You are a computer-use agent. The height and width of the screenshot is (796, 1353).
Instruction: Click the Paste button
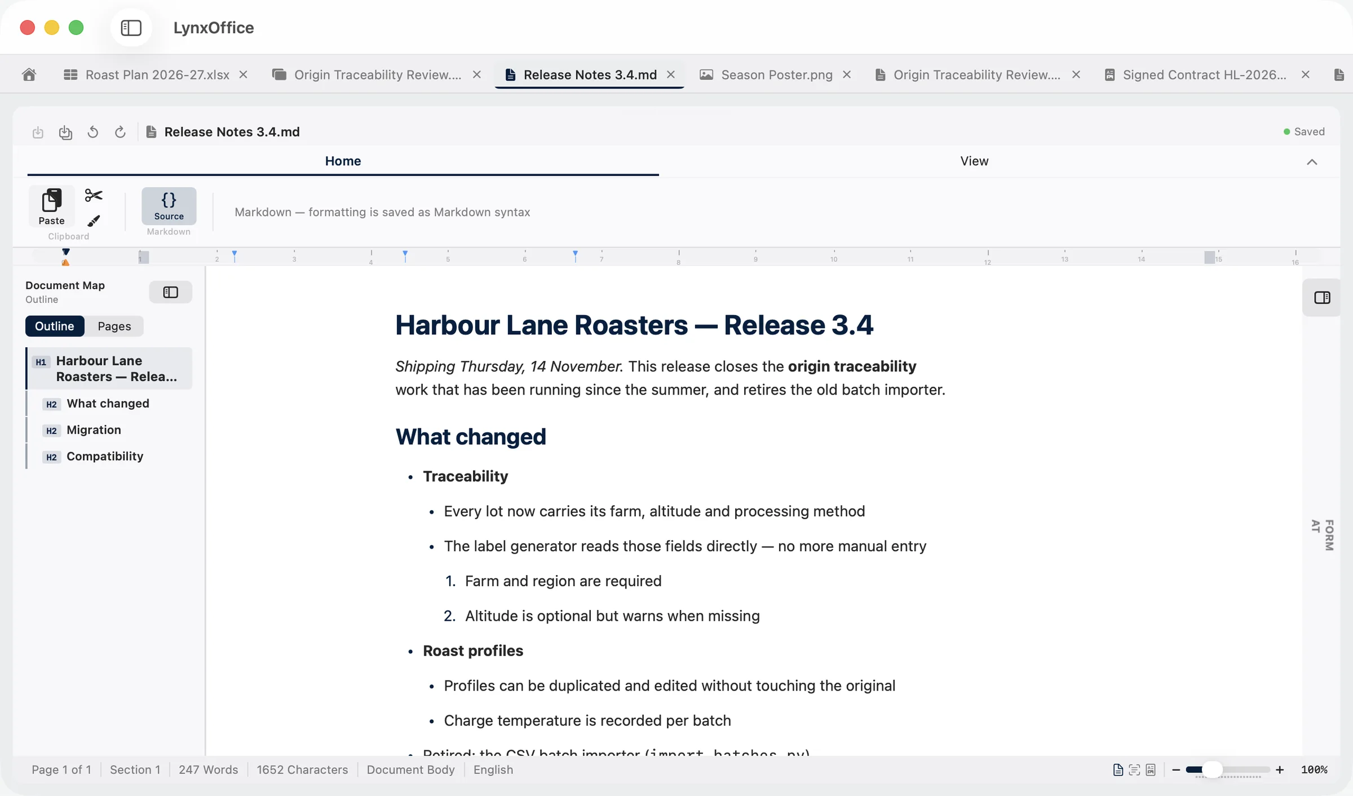[x=51, y=206]
